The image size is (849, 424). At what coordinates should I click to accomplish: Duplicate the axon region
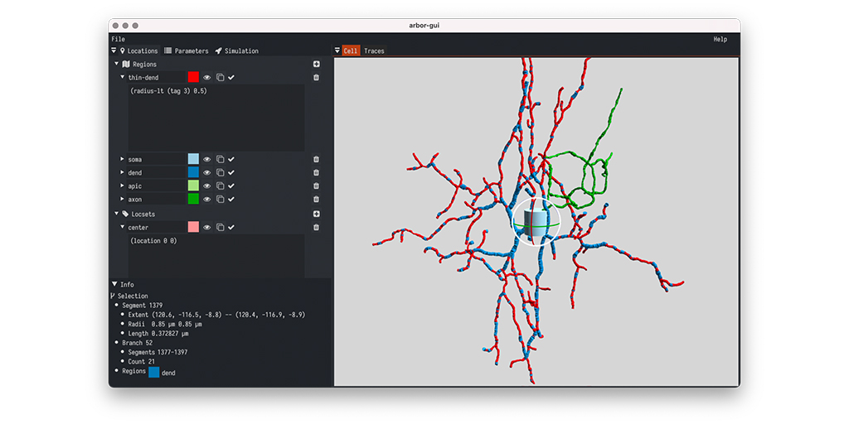tap(220, 199)
